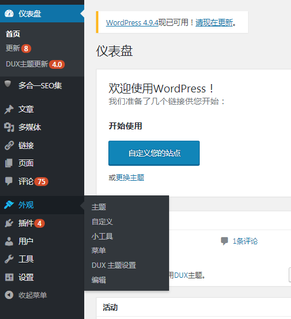This screenshot has height=319, width=291.
Task: Click the paintbrush icon beside 外观
Action: 9,205
